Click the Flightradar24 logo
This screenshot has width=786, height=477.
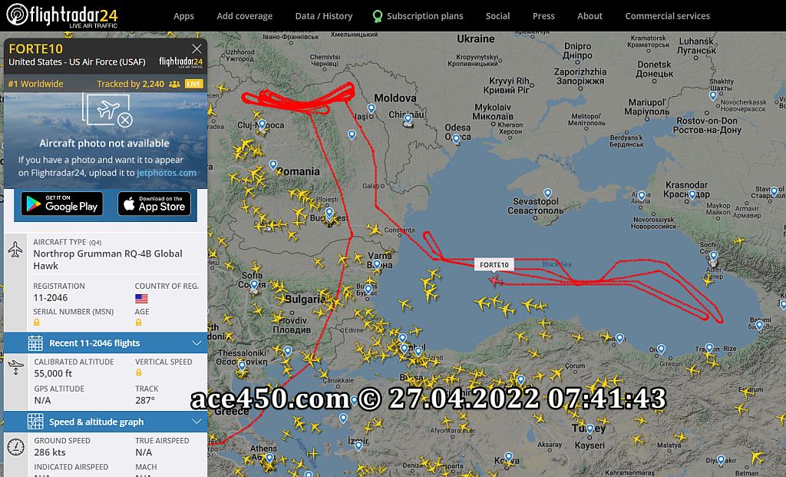[62, 15]
